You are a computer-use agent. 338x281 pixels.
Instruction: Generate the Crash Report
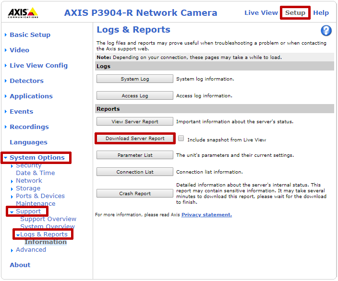(134, 193)
